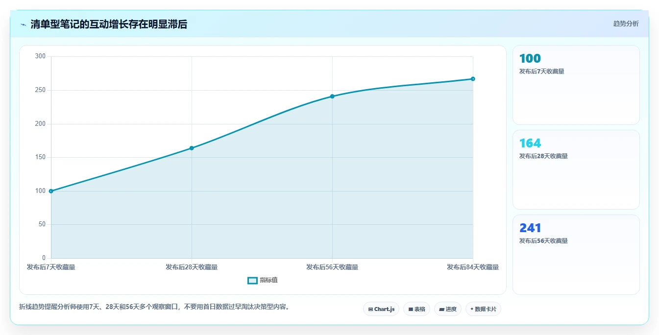Select the 数据卡片 tag
This screenshot has height=335, width=659.
point(483,309)
